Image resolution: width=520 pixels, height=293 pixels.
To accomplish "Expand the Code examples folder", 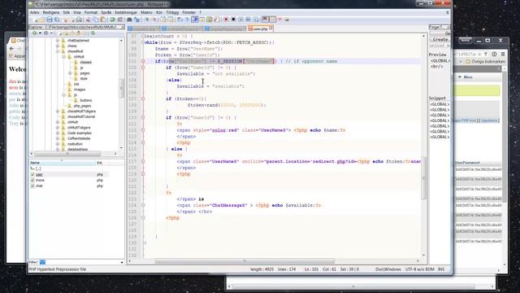I will click(x=58, y=133).
